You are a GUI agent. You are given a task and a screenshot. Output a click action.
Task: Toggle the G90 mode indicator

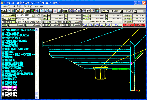pos(97,25)
